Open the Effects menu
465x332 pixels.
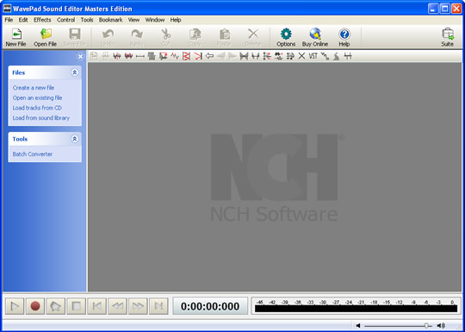tap(42, 20)
